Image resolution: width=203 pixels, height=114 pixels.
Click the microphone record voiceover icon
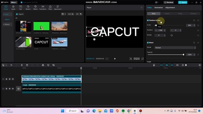point(154,65)
